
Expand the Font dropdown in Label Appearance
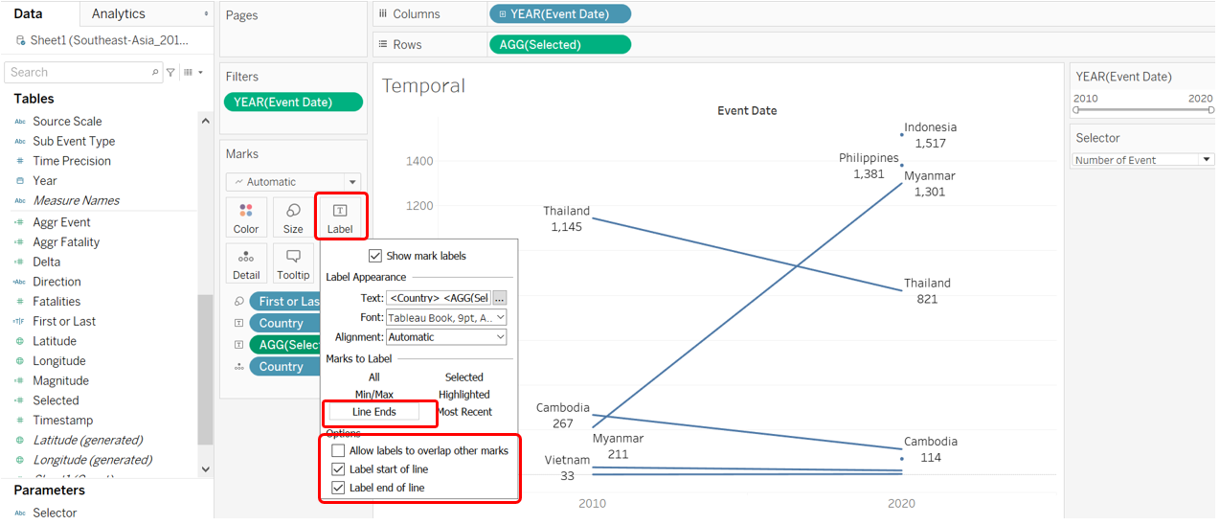[446, 317]
